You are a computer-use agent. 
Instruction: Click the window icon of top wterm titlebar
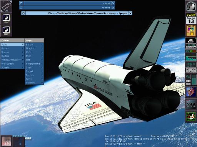pyautogui.click(x=22, y=3)
